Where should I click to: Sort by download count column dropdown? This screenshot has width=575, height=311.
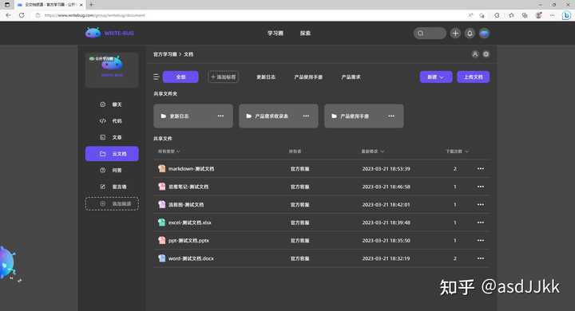coord(457,152)
